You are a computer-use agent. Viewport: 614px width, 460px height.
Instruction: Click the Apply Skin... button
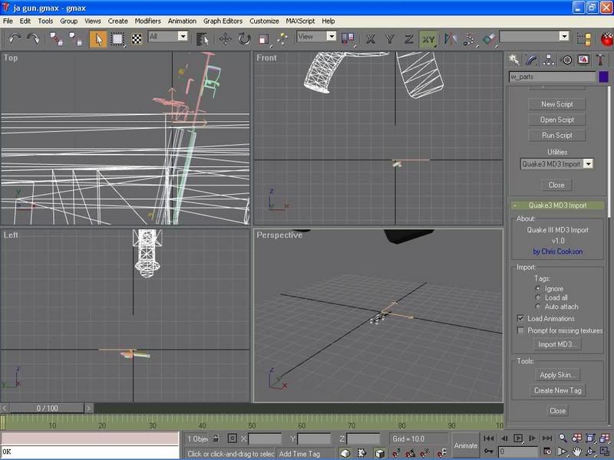coord(557,375)
